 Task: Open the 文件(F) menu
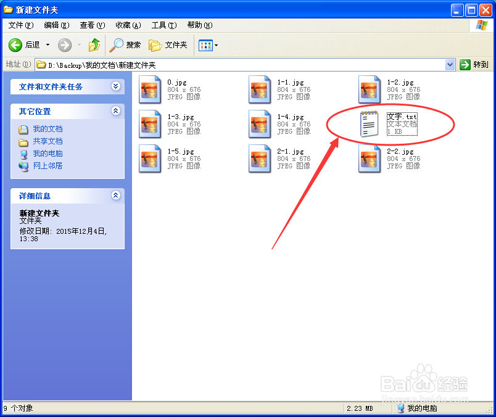pyautogui.click(x=21, y=25)
